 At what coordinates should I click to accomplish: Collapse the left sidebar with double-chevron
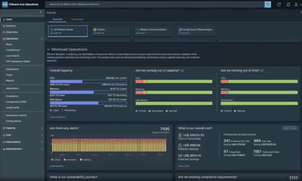41,12
